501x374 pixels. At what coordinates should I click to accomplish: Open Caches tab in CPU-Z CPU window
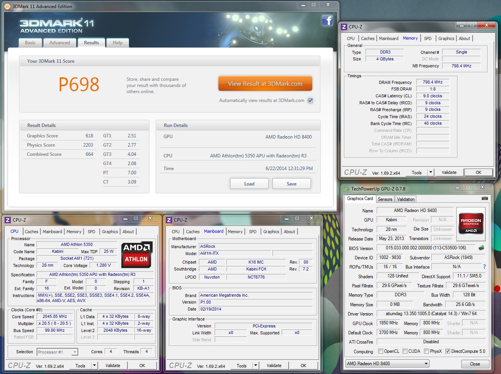coord(32,232)
